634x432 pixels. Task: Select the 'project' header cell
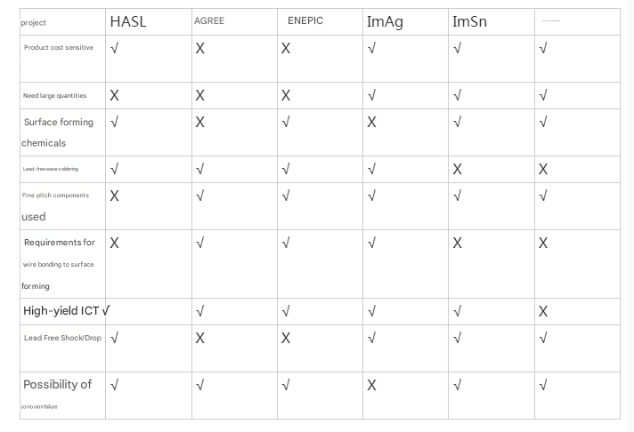(34, 23)
